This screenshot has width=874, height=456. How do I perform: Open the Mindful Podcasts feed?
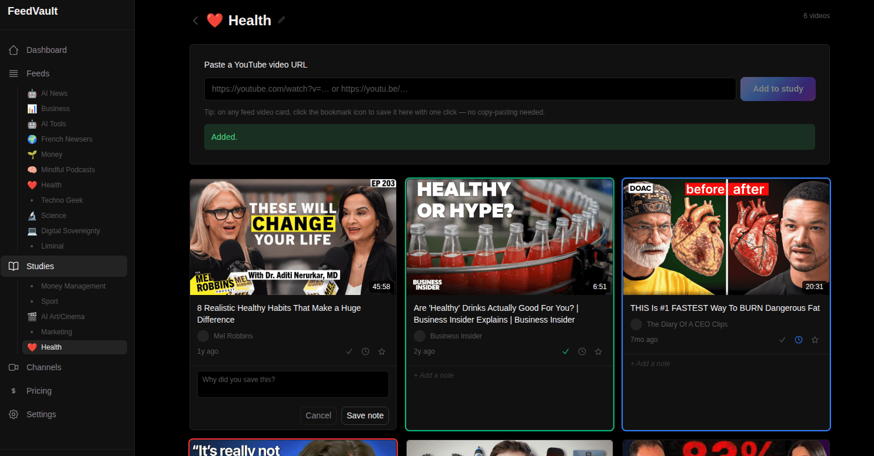click(75, 170)
